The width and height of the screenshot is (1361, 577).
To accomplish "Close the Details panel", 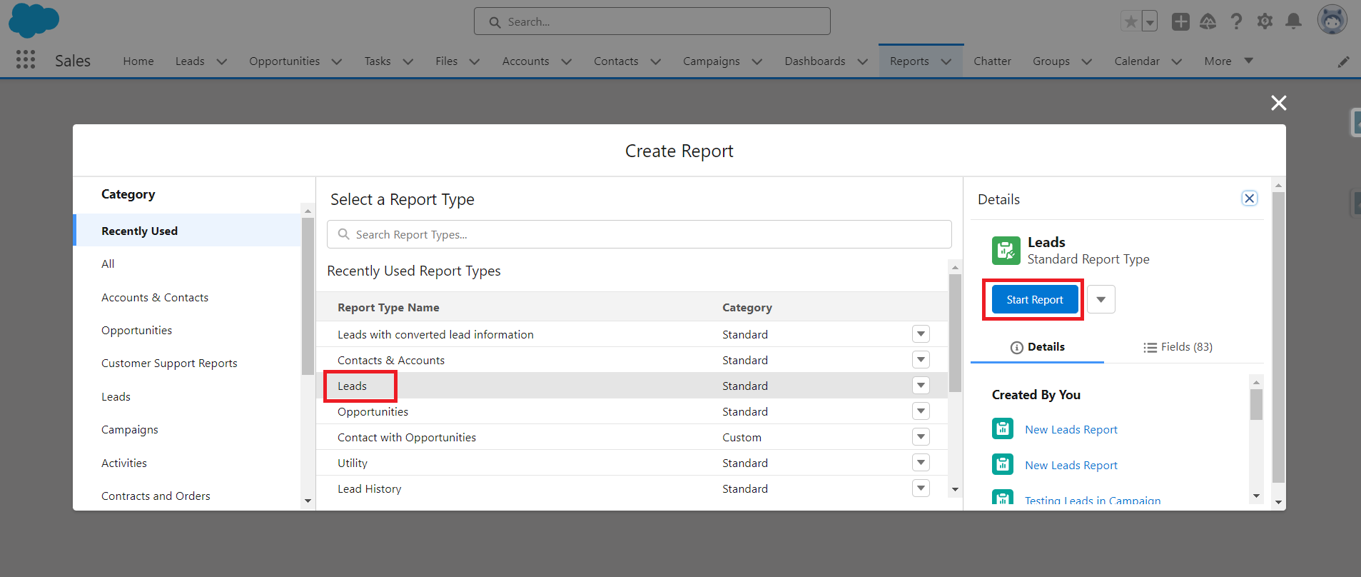I will (1249, 199).
